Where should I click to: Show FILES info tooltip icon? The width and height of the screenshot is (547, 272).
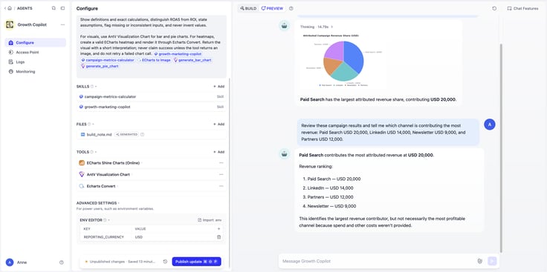point(89,125)
